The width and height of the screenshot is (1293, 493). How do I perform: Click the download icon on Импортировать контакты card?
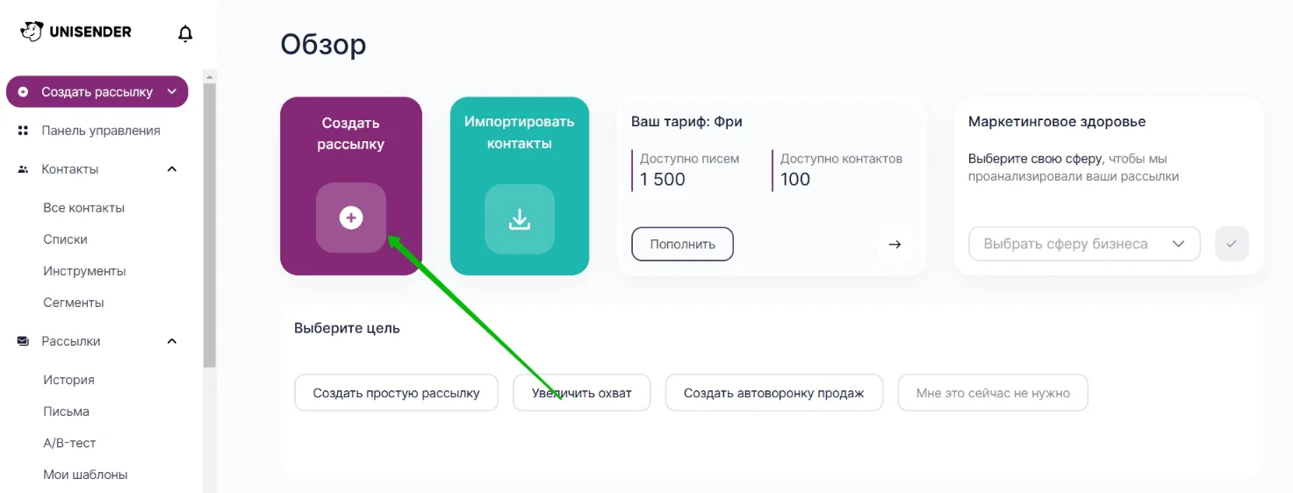pos(520,219)
